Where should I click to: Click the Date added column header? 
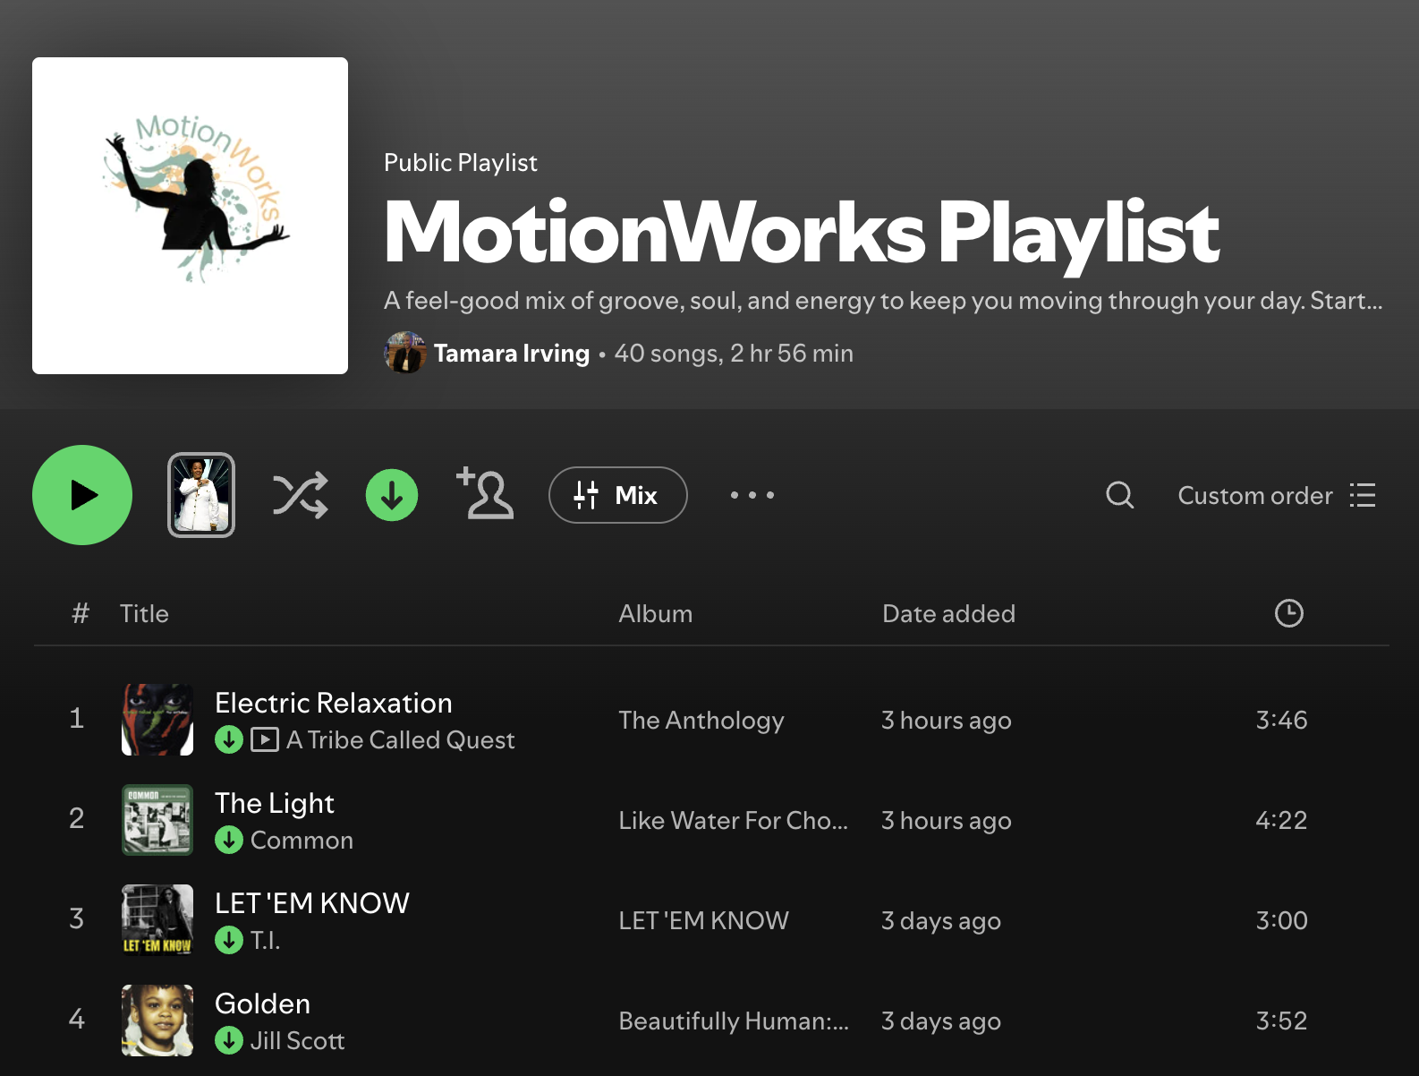[x=948, y=613]
